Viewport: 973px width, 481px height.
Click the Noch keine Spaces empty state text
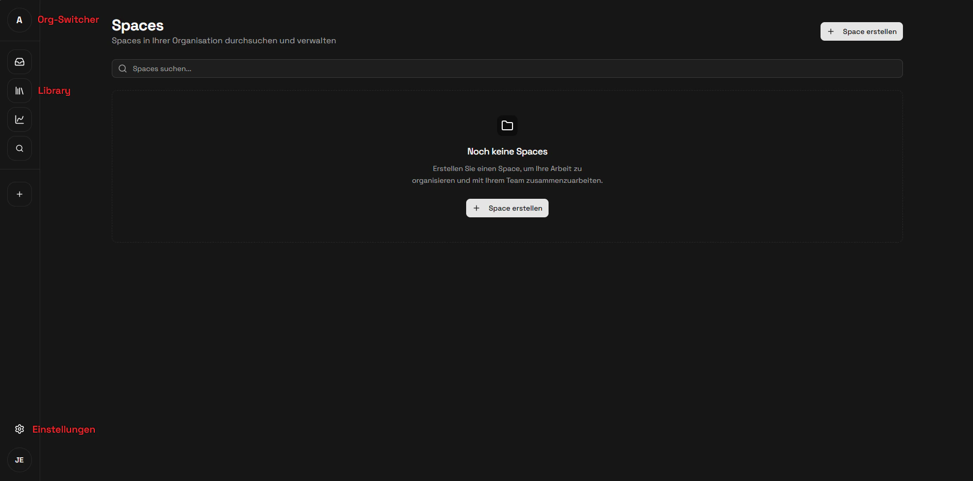[507, 151]
